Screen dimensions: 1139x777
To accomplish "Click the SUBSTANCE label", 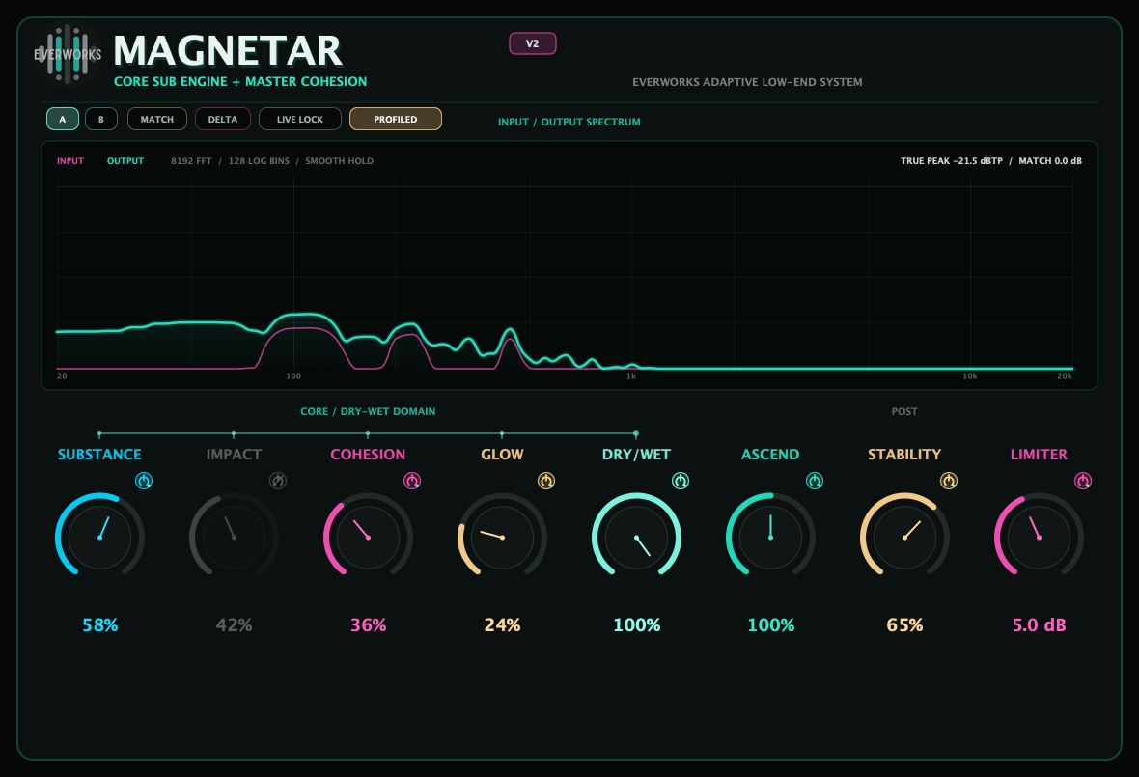I will pos(100,455).
